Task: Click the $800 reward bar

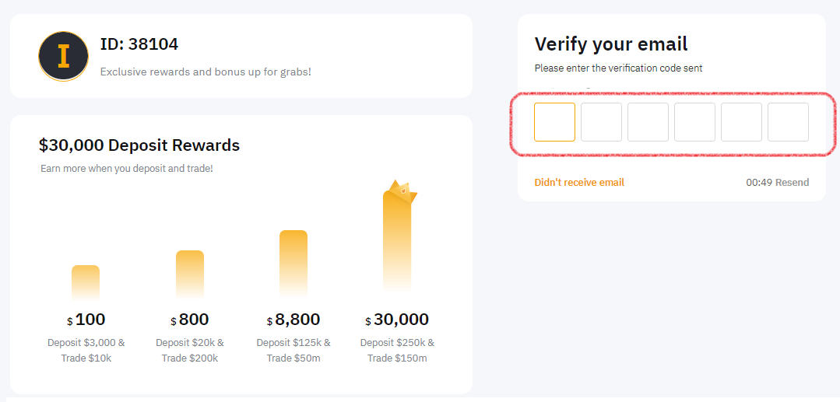Action: pos(190,274)
